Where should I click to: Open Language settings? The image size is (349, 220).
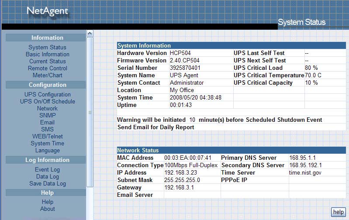pyautogui.click(x=48, y=151)
